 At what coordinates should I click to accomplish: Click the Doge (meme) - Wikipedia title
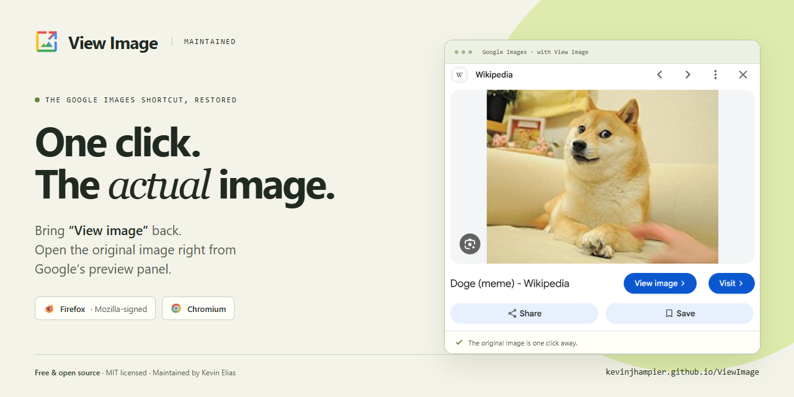click(510, 283)
